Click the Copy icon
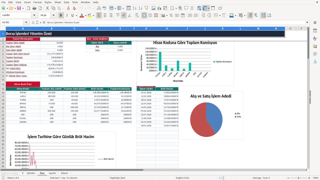Viewport: 320px width, 180px height. click(53, 8)
